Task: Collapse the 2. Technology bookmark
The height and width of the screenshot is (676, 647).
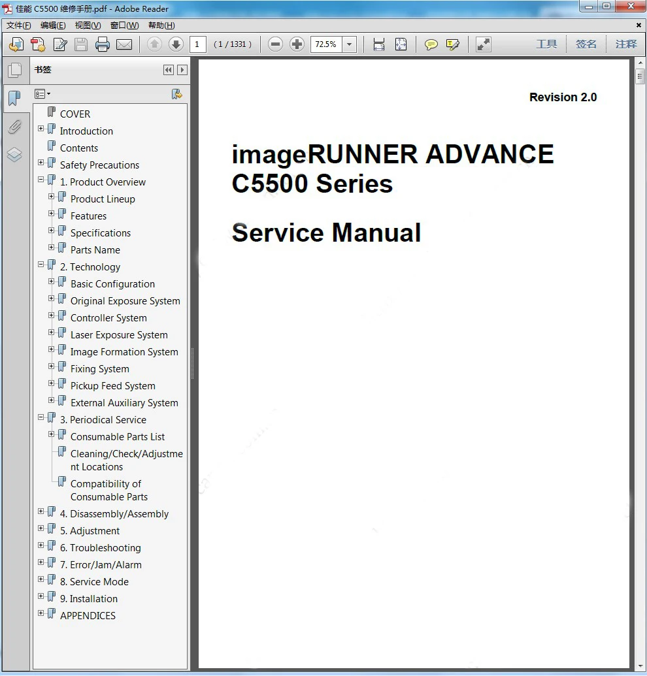Action: click(x=41, y=265)
